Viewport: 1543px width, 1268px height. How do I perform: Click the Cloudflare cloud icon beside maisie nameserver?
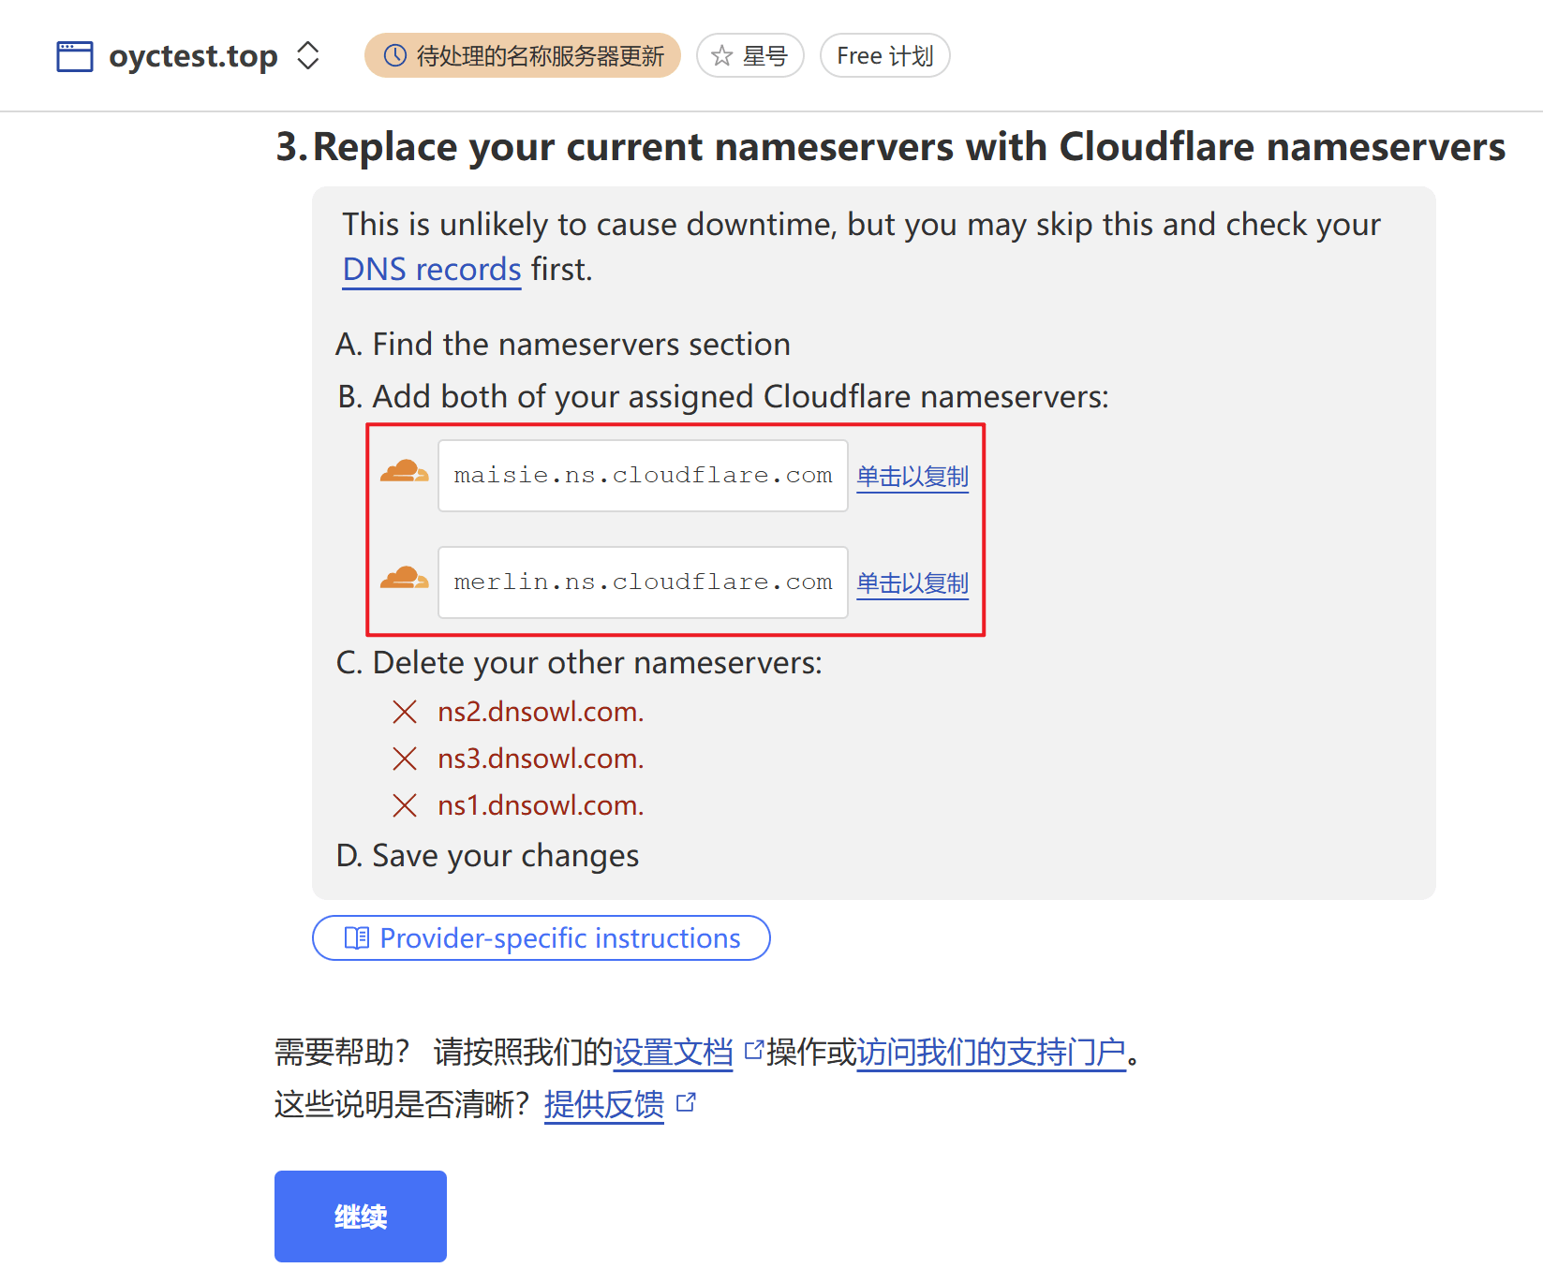pos(404,472)
